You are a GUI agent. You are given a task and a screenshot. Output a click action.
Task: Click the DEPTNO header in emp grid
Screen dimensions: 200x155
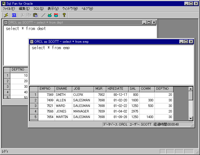point(164,89)
